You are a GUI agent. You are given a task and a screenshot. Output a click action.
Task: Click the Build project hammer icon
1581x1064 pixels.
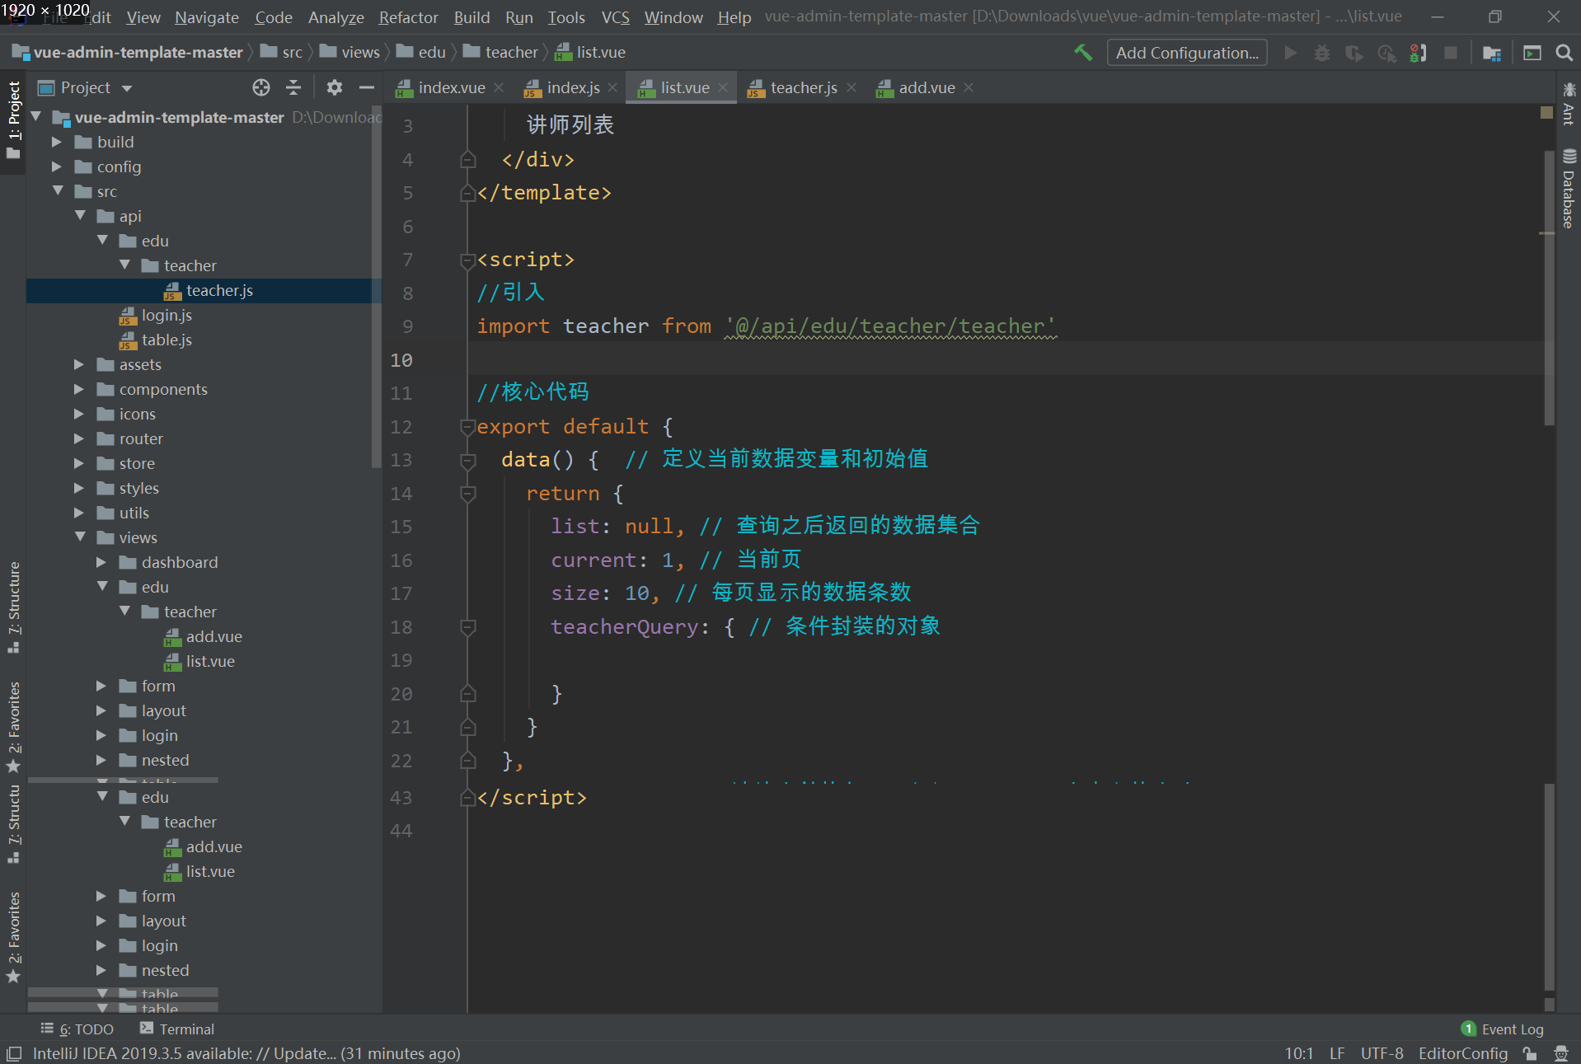(1083, 53)
